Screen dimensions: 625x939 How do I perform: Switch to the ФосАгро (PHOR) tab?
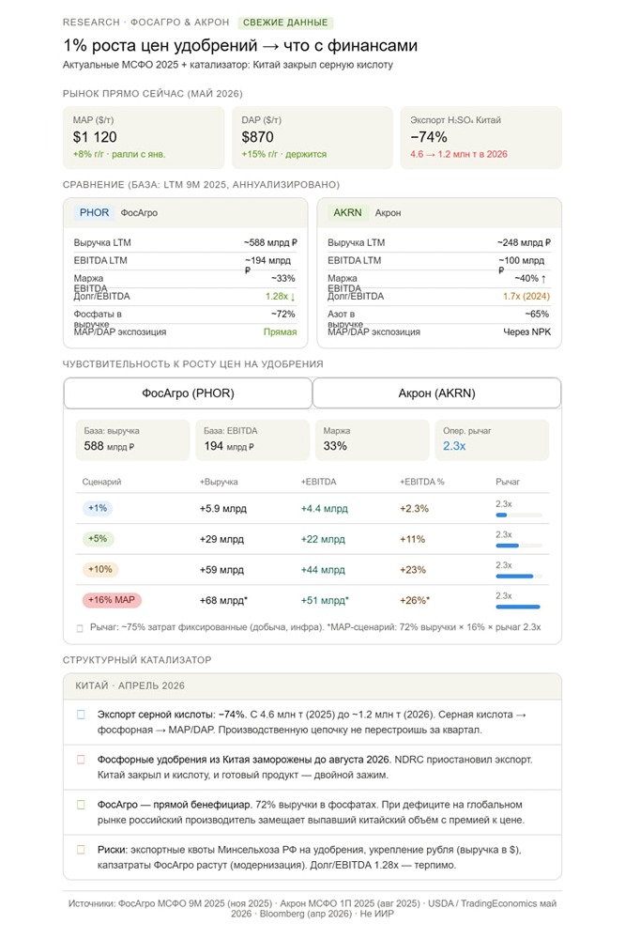point(188,393)
